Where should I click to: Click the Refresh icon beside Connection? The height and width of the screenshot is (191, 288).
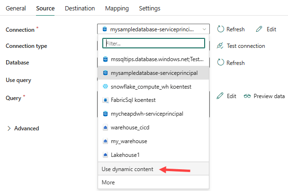click(221, 29)
